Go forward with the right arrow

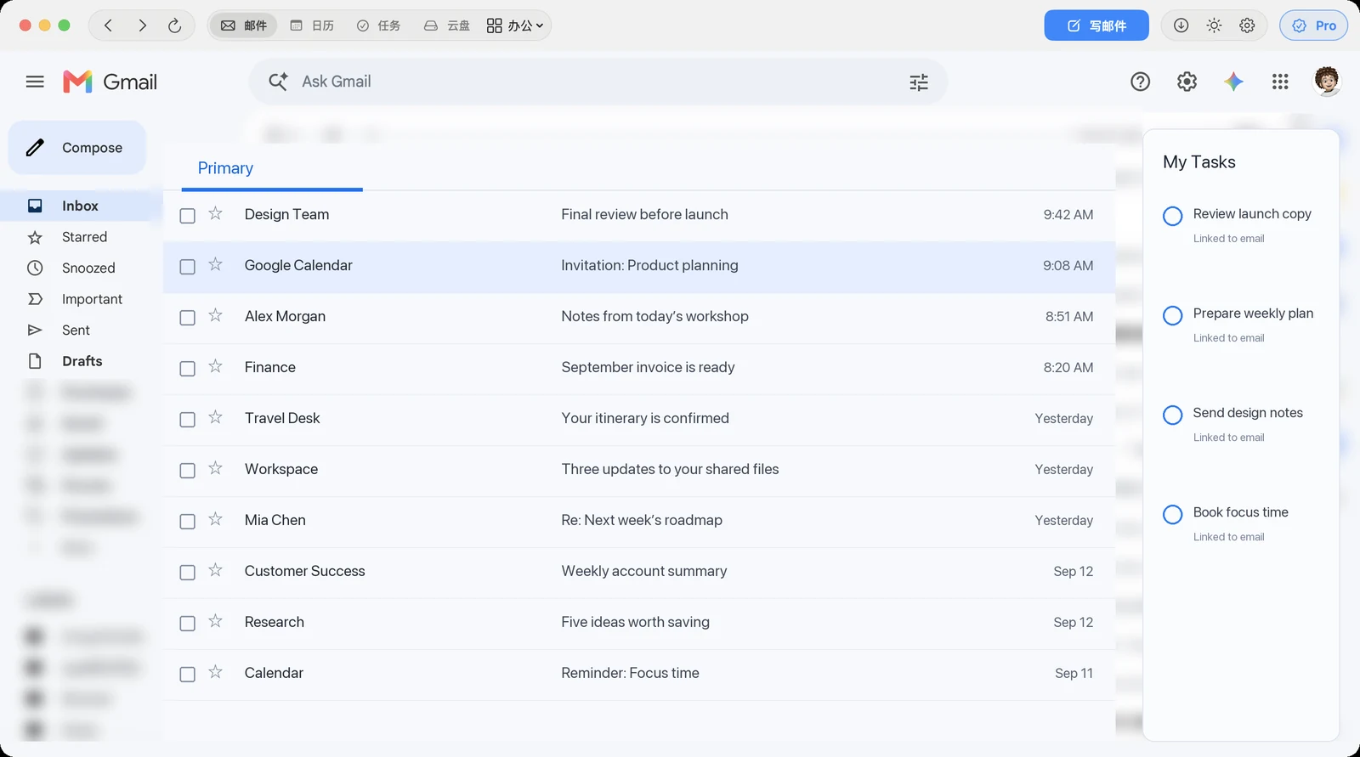coord(142,25)
